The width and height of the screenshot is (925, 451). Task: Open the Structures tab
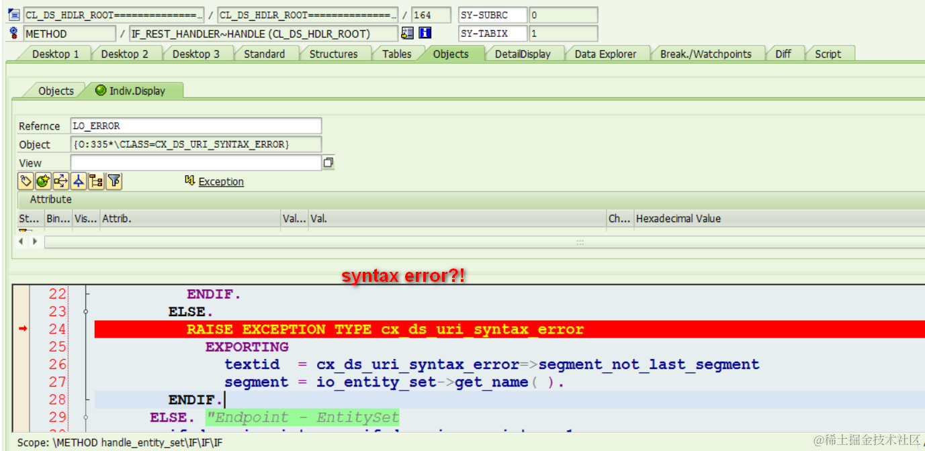tap(333, 54)
